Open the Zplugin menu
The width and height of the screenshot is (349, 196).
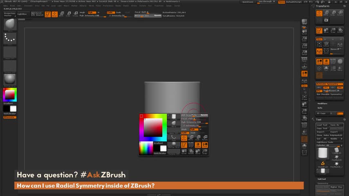[x=169, y=6]
